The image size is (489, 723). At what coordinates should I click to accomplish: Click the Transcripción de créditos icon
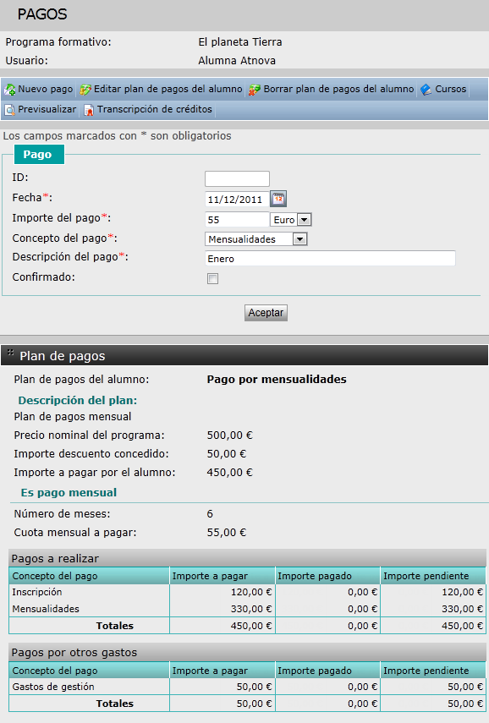(x=89, y=110)
